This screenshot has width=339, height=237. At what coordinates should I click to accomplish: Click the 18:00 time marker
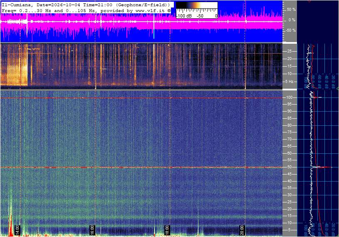click(x=167, y=230)
